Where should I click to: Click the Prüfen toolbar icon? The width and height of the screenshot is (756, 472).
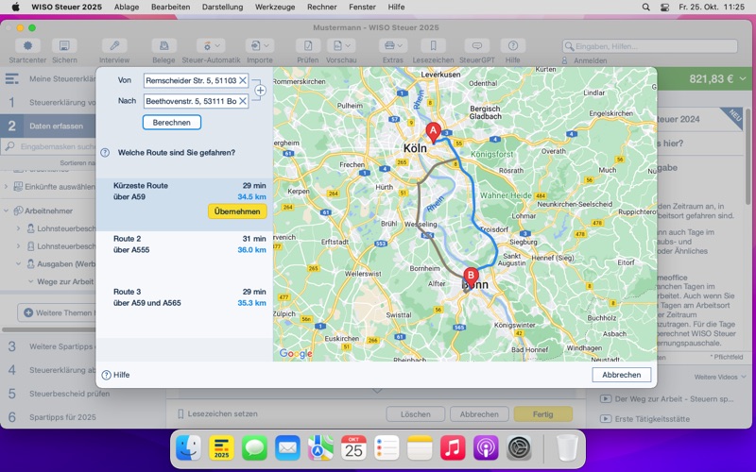(308, 45)
